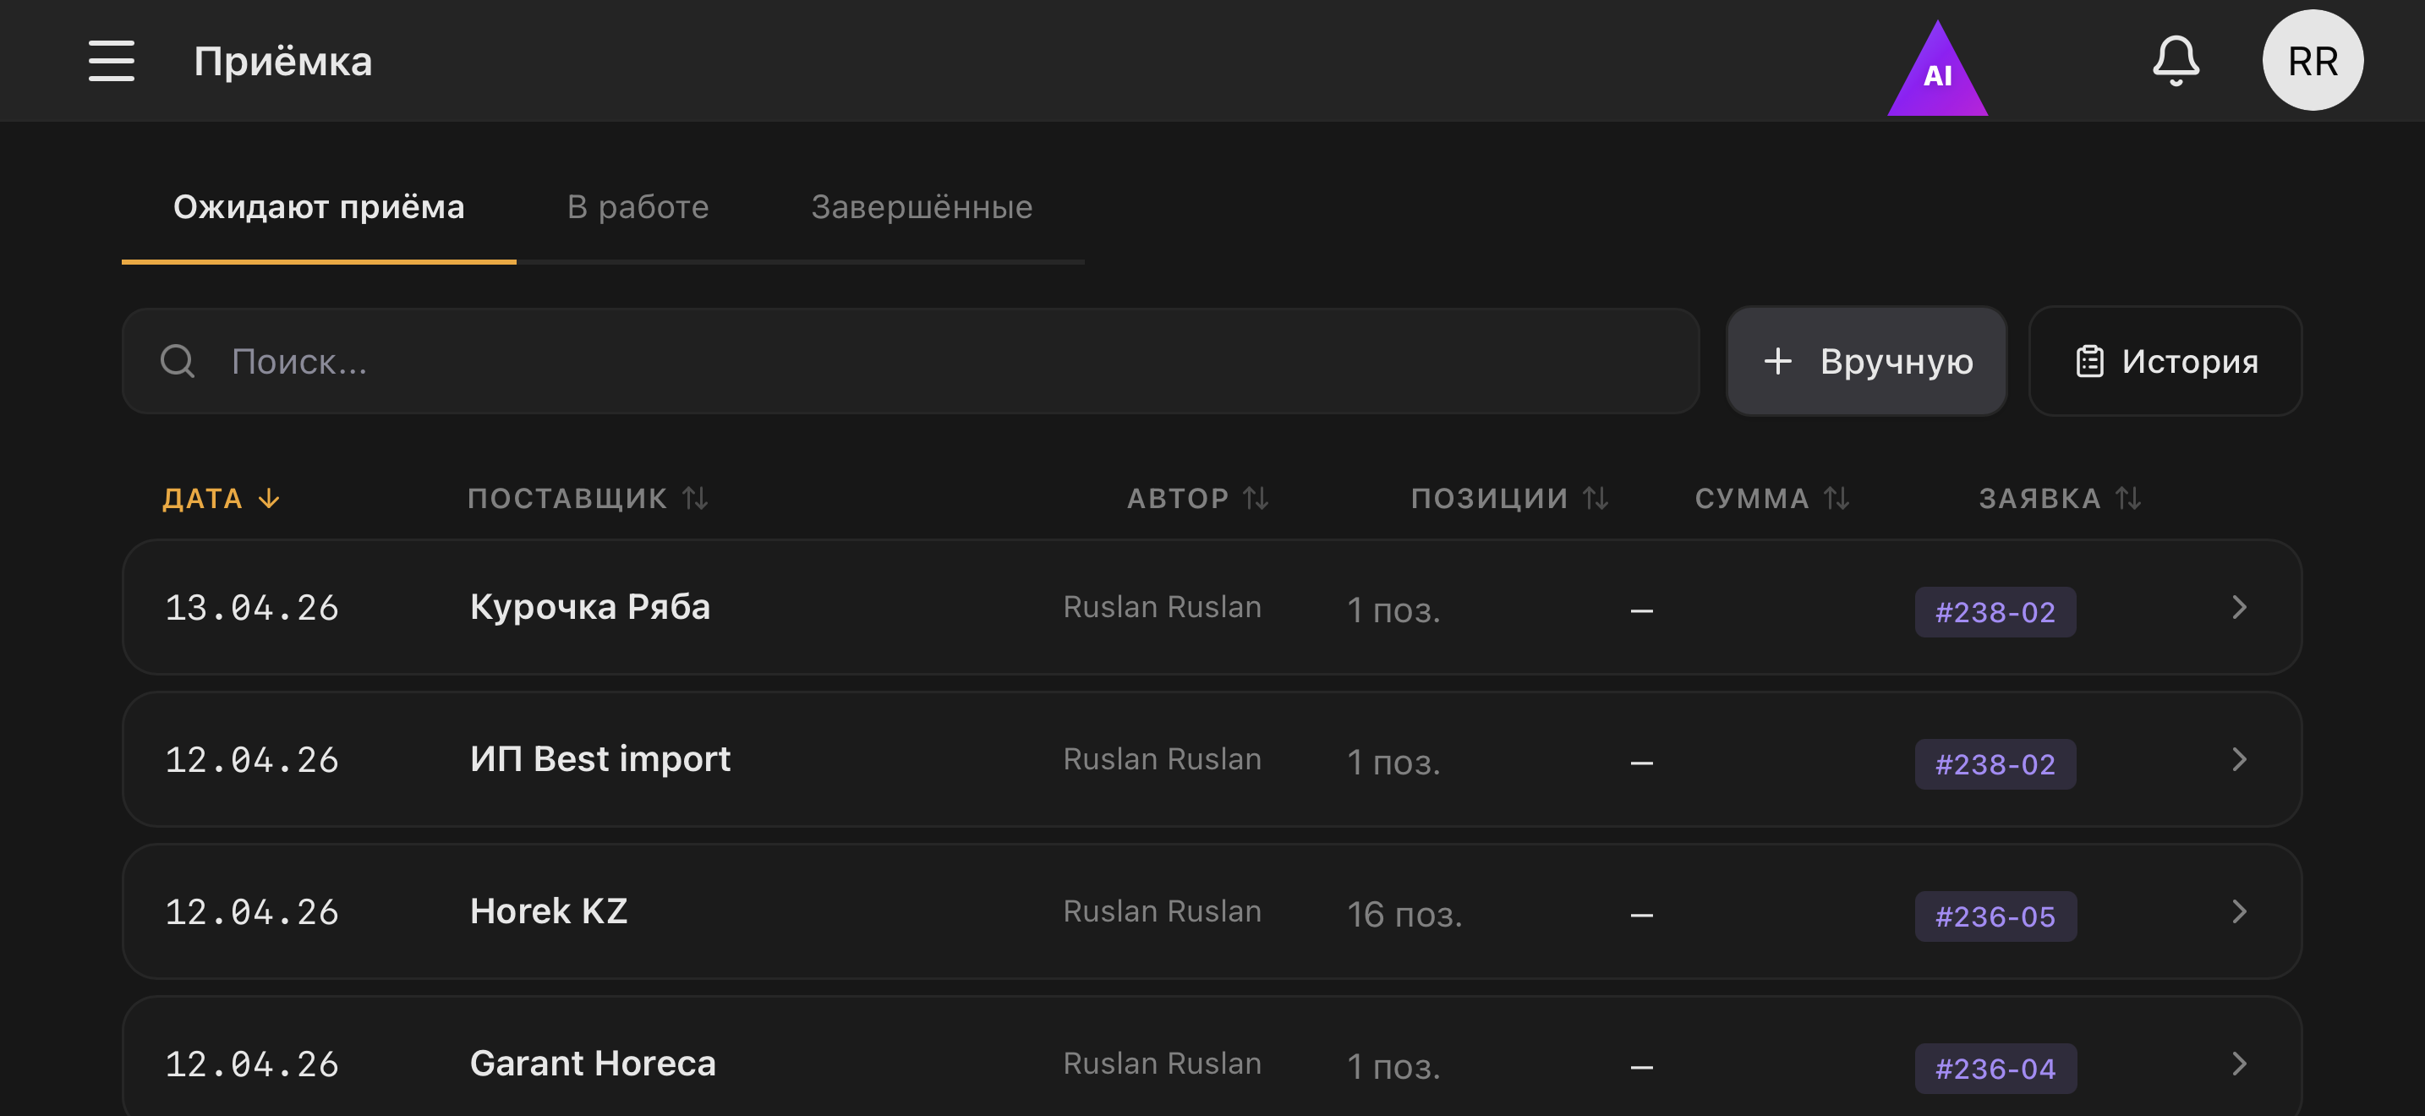This screenshot has width=2425, height=1116.
Task: Open the hamburger menu
Action: 111,61
